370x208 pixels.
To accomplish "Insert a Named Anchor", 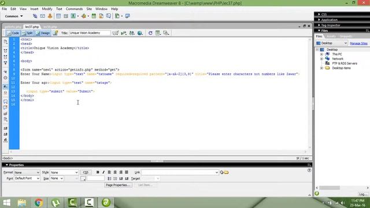I will [50, 16].
